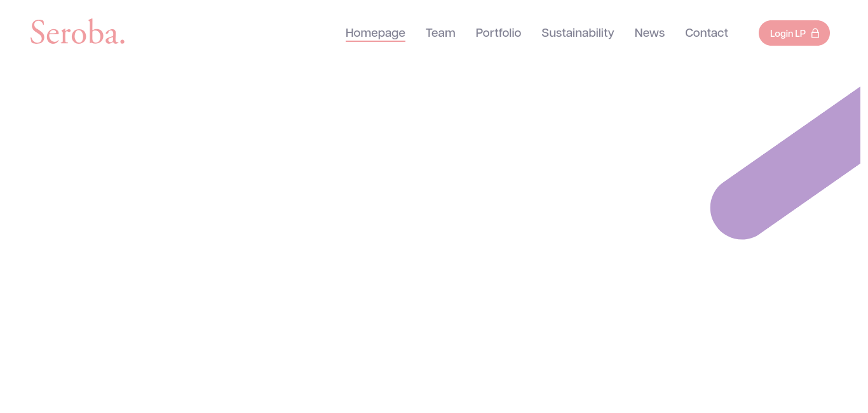Click the Login LP text label
This screenshot has height=413, width=868.
pos(788,34)
